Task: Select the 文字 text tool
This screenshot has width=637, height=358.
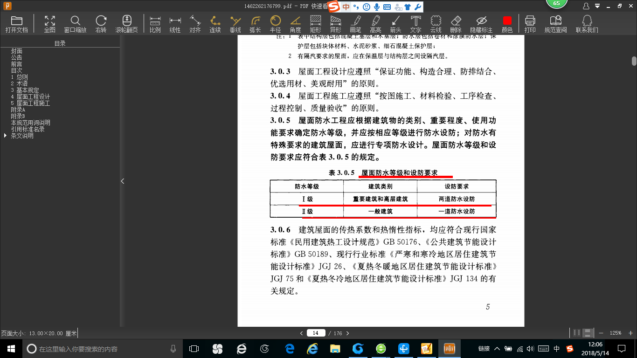Action: 415,24
